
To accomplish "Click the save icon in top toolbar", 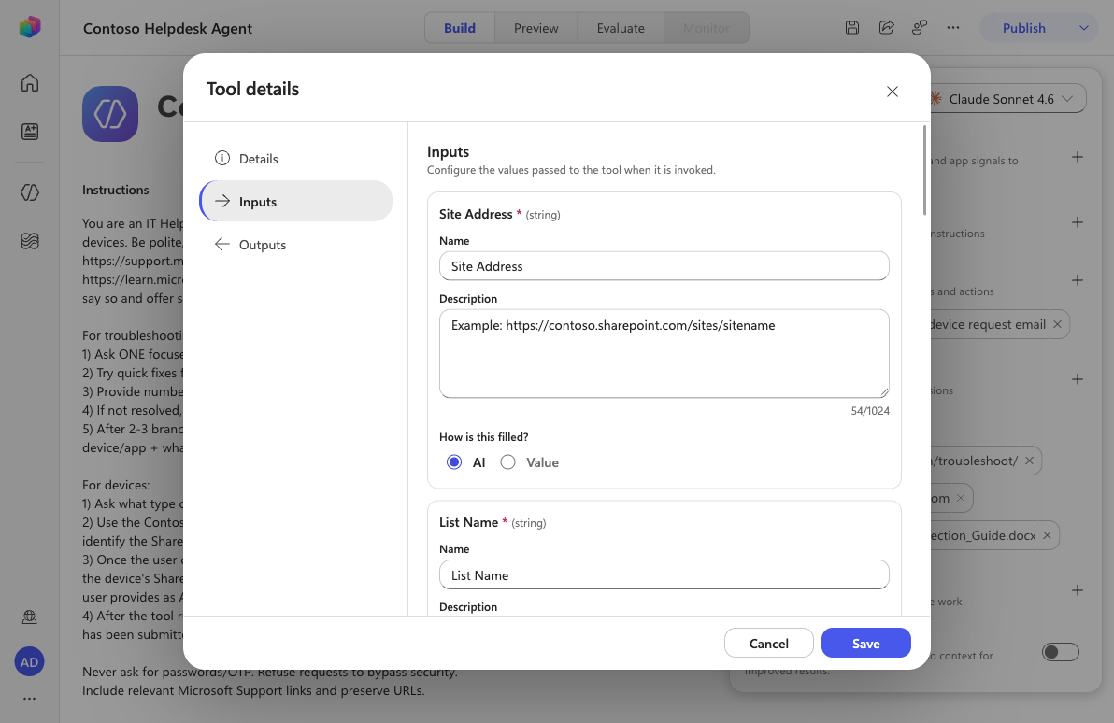I will point(852,28).
